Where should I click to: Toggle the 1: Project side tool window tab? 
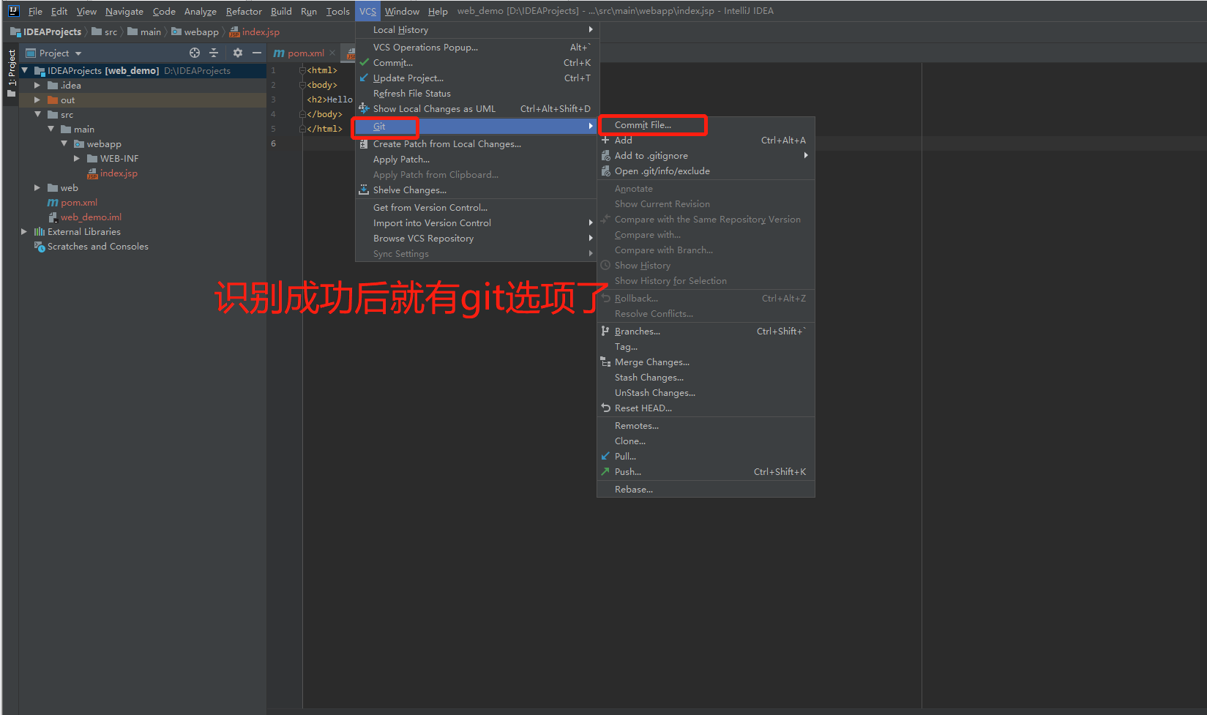(x=11, y=75)
